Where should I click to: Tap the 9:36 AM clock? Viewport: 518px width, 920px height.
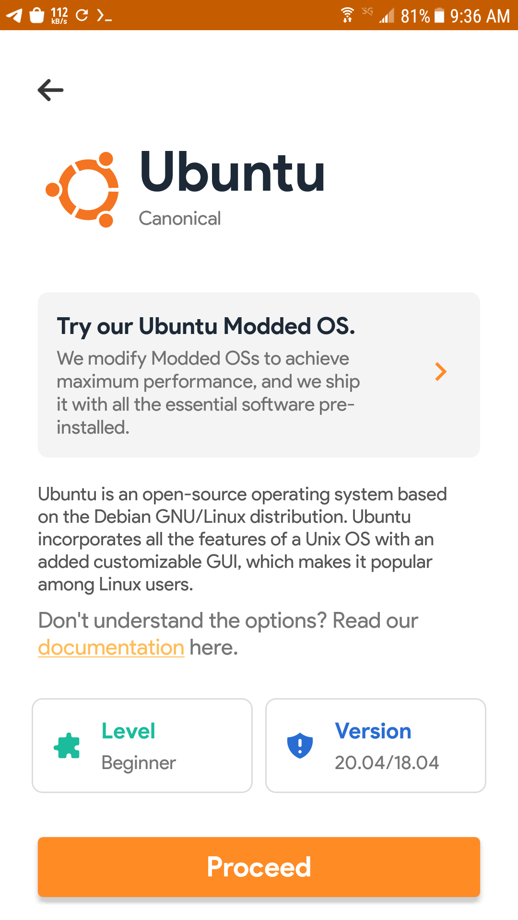tap(480, 16)
